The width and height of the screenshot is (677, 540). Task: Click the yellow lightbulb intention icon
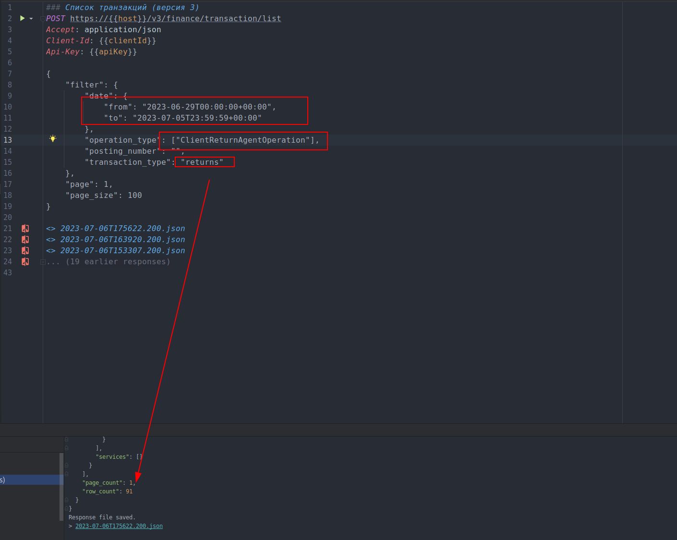click(53, 139)
